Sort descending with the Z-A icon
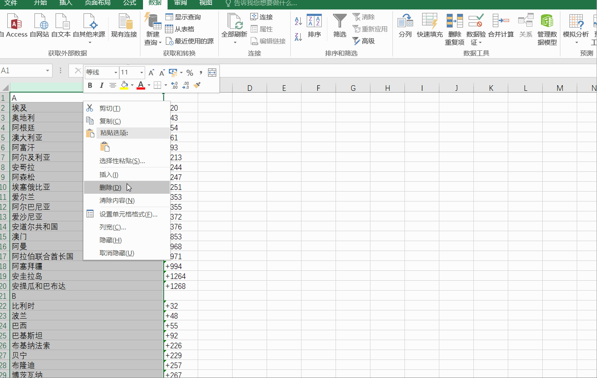Viewport: 597px width, 378px height. point(298,37)
